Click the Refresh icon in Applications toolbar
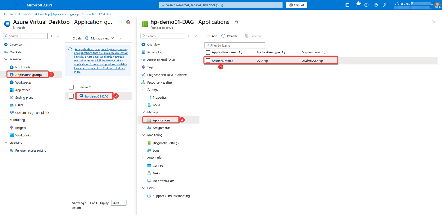The image size is (442, 215). pyautogui.click(x=223, y=36)
